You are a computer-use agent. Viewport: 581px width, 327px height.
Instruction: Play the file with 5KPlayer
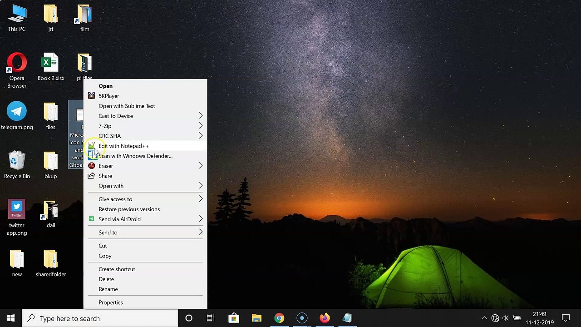pos(145,96)
